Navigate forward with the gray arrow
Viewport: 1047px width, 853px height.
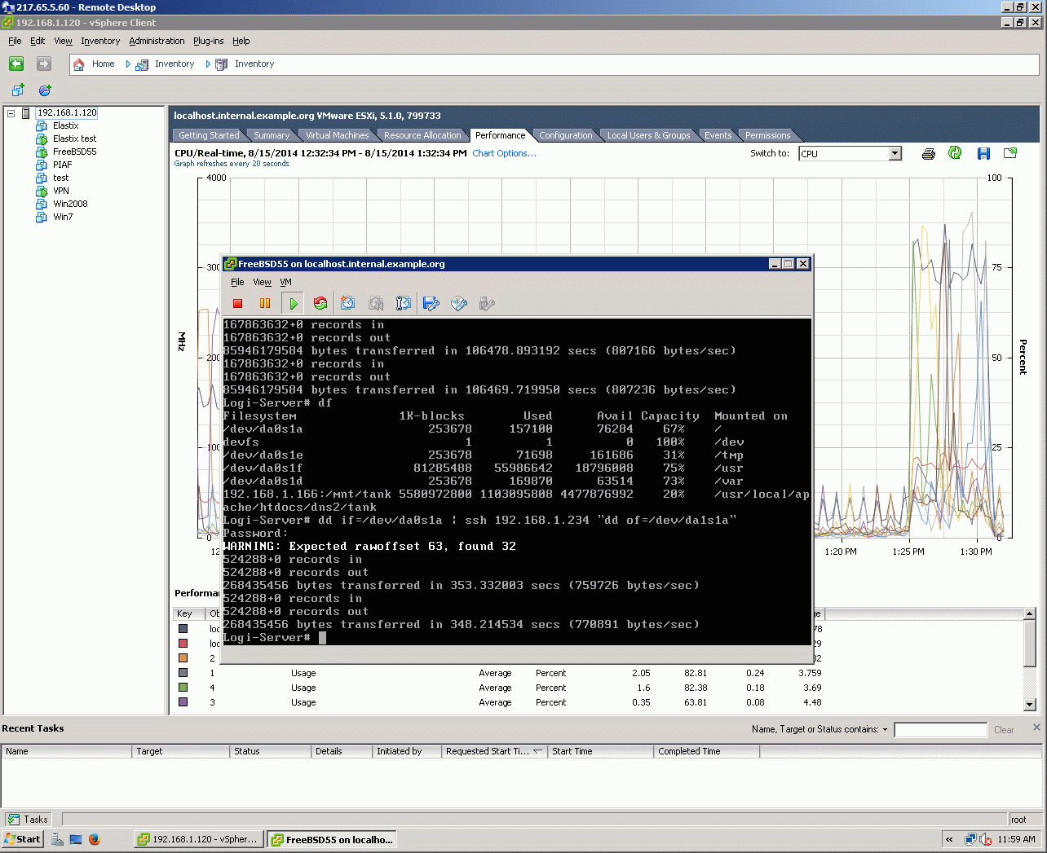pyautogui.click(x=44, y=64)
